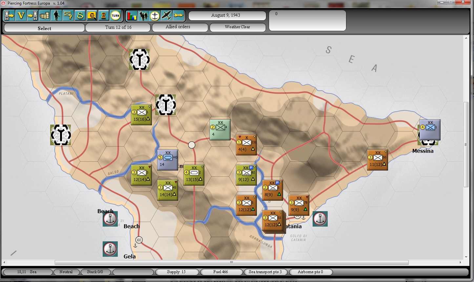
Task: Click the 'Sea transport pts 3' field
Action: [265, 272]
